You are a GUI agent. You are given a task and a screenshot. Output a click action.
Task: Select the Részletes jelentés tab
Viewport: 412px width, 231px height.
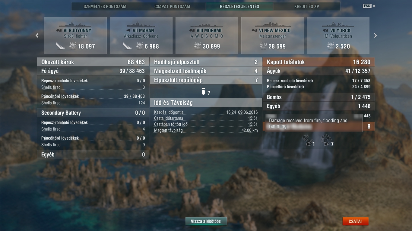(239, 6)
